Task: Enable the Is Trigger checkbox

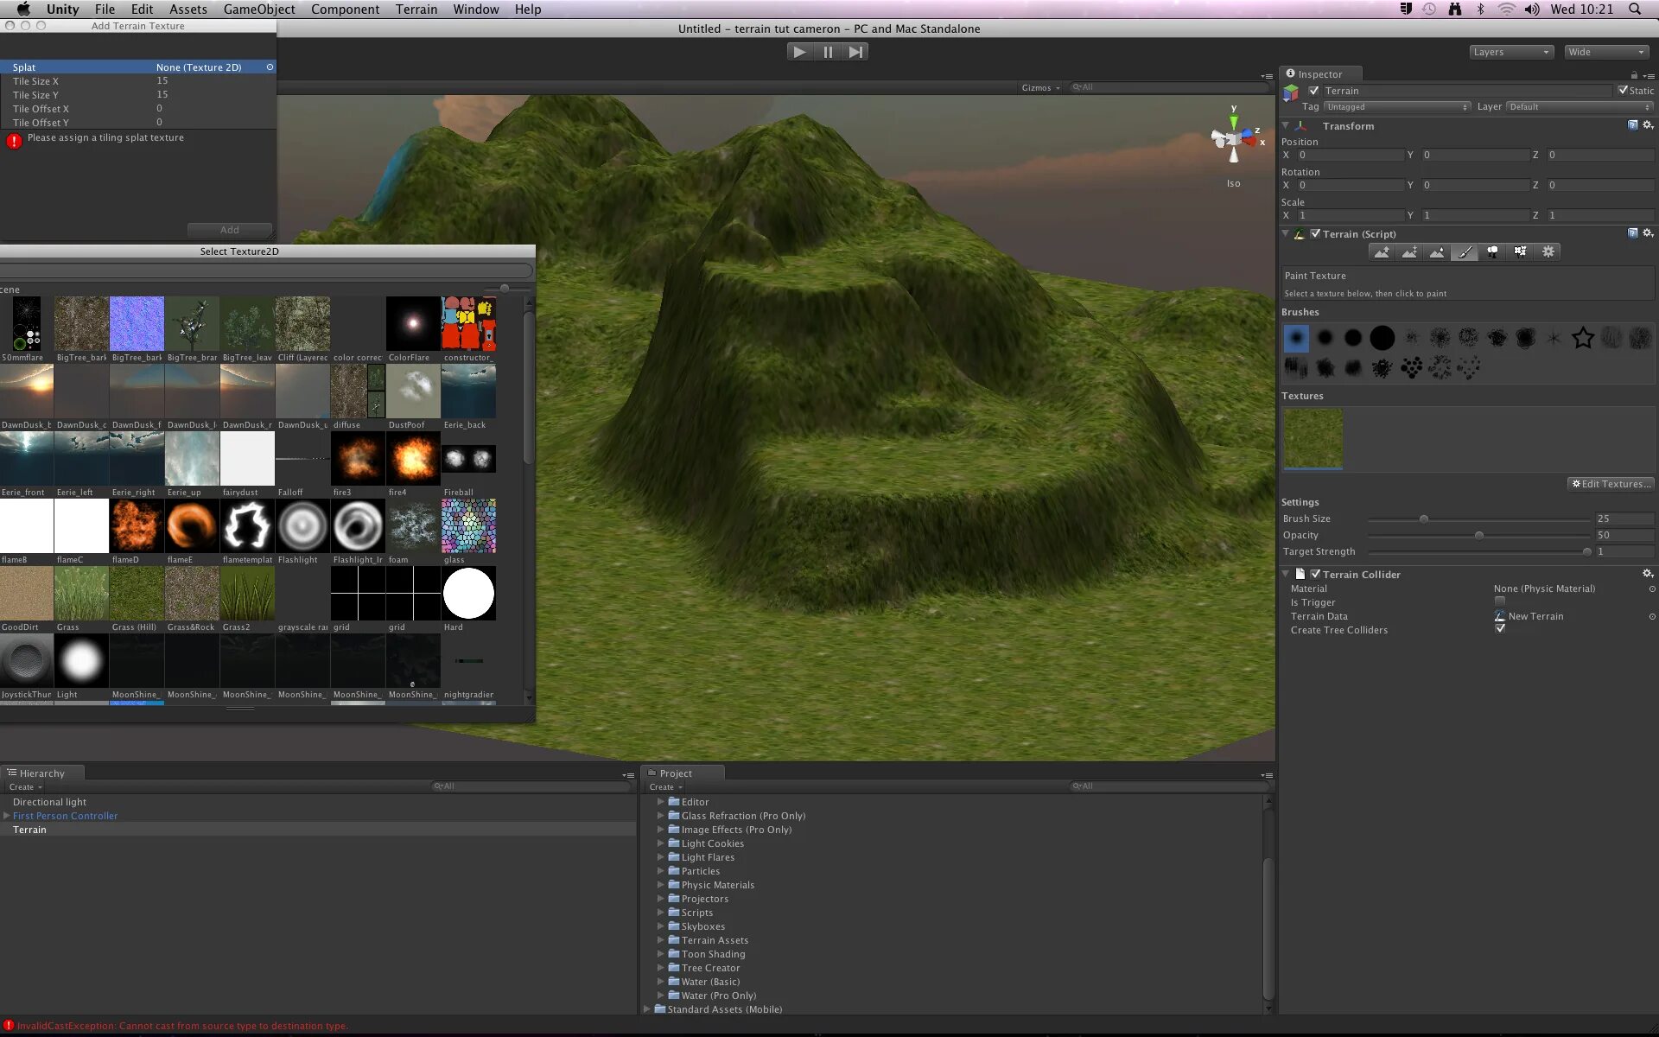Action: [x=1500, y=601]
